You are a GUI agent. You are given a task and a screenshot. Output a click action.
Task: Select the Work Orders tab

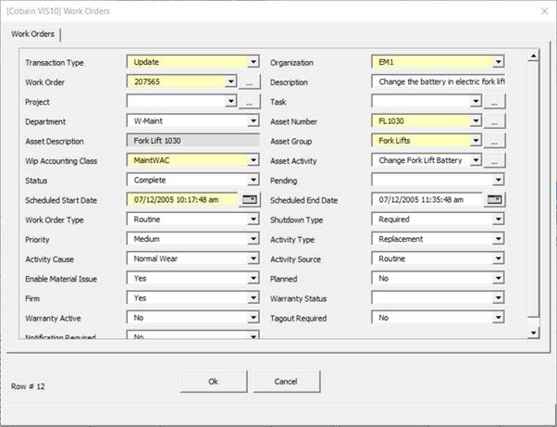point(32,34)
